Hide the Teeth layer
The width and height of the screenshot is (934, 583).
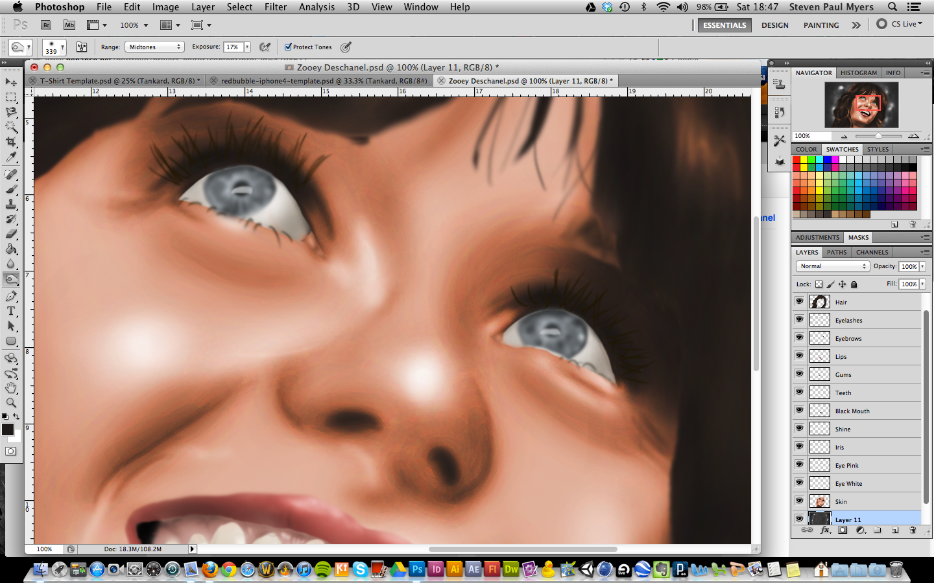(x=799, y=393)
